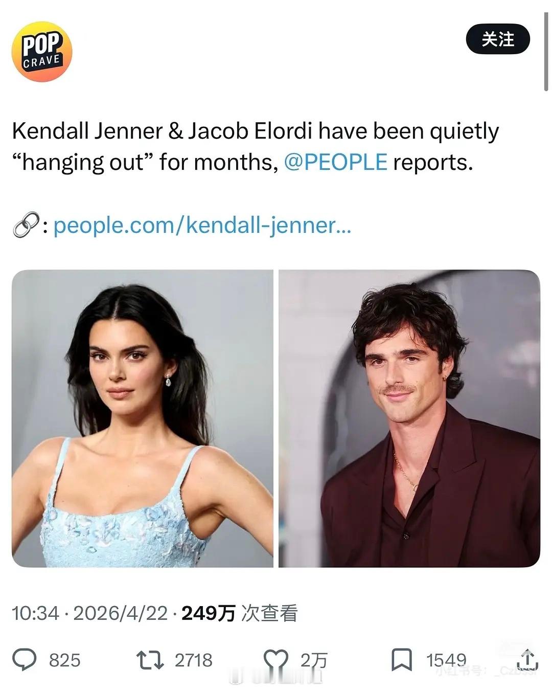View the left photo of the woman in blue dress
The image size is (552, 690).
(143, 418)
